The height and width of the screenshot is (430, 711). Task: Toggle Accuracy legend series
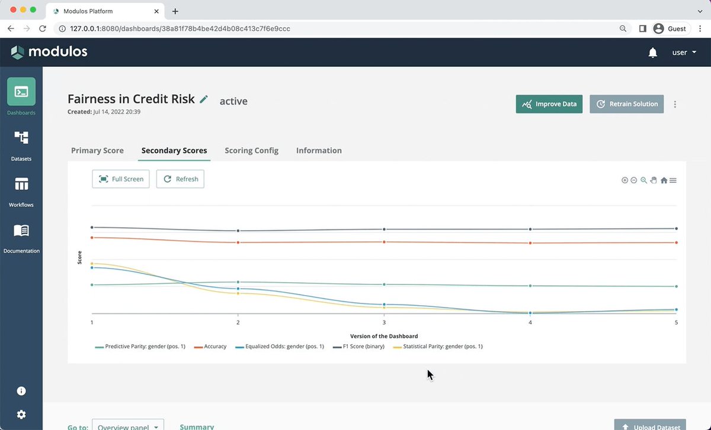coord(210,347)
